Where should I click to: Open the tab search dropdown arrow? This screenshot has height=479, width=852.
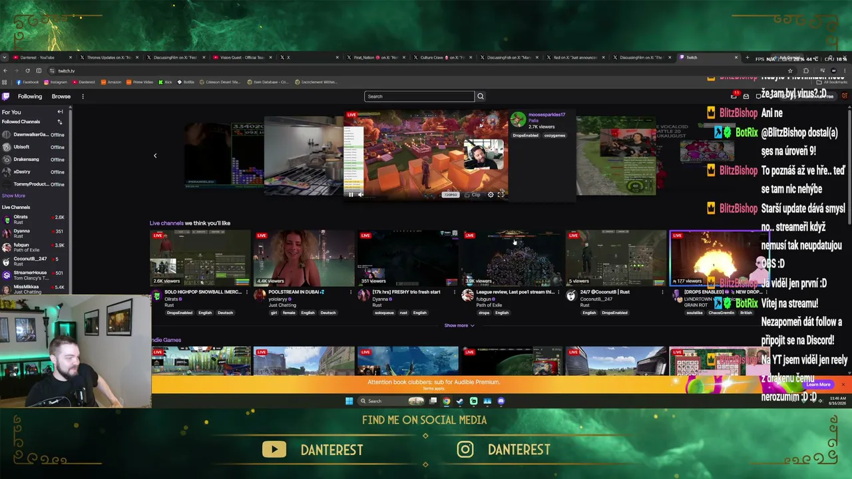(x=5, y=57)
